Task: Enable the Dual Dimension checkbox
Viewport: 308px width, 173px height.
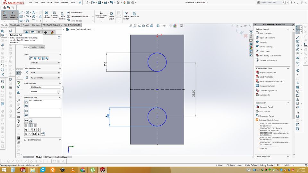Action: 25,140
